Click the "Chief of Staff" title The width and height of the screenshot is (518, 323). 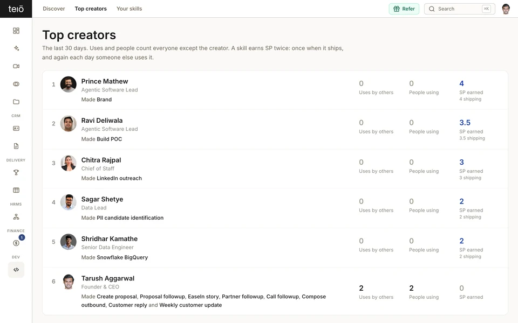[x=98, y=168]
